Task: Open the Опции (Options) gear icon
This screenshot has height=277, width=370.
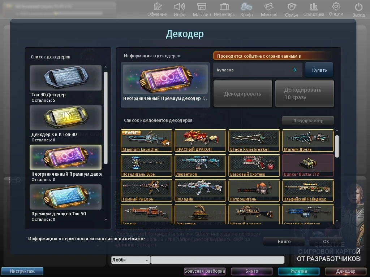Action: pos(336,9)
